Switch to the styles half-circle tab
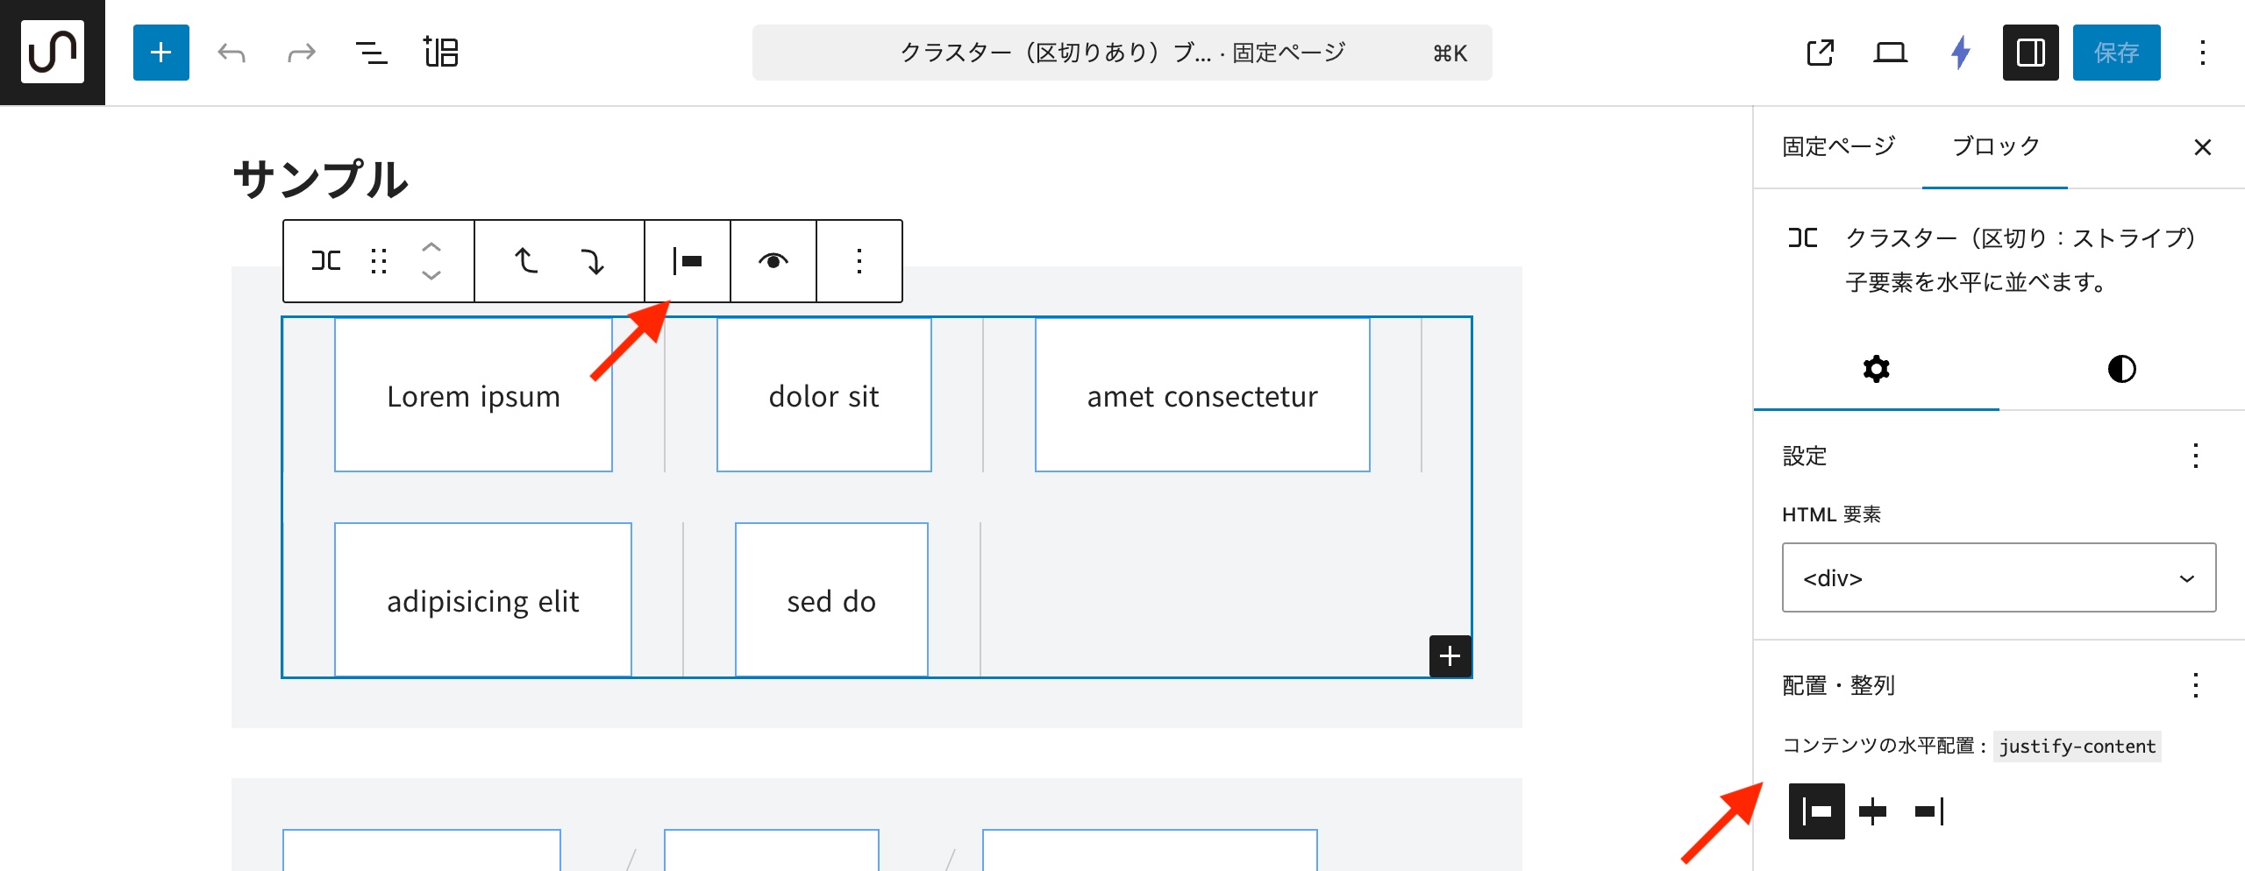The height and width of the screenshot is (871, 2245). (x=2121, y=369)
